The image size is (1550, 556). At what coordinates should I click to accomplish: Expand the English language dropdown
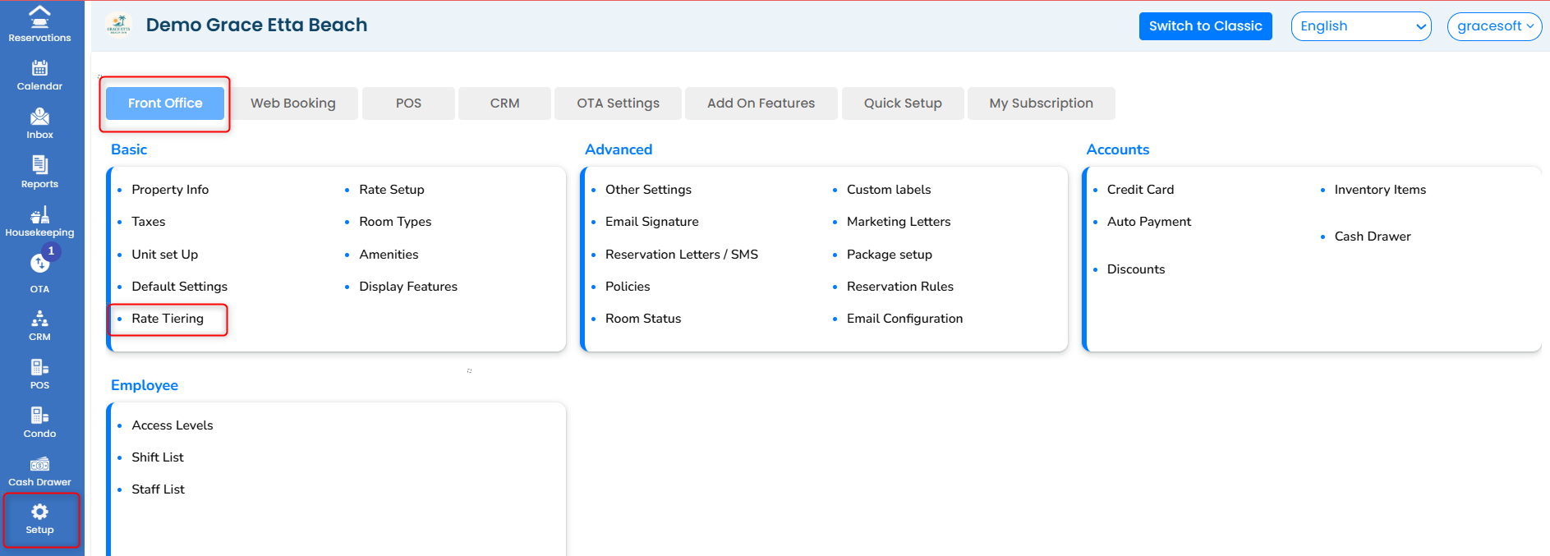tap(1360, 26)
